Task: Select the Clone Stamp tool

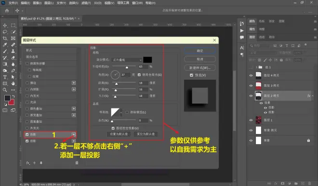Action: click(13, 51)
